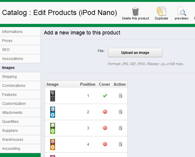Screen dimensions: 195x157
Task: Open the Informations tab
Action: point(12,32)
